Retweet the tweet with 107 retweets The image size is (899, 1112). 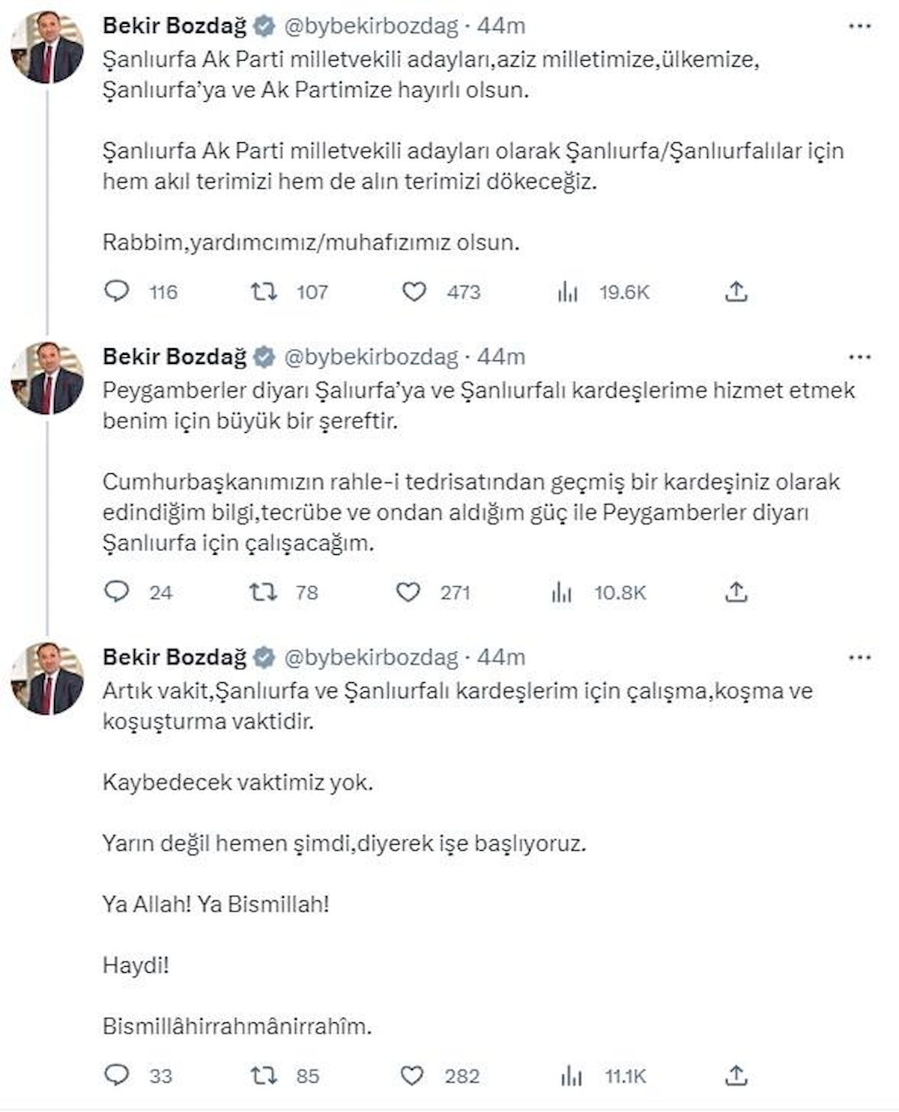tap(264, 291)
